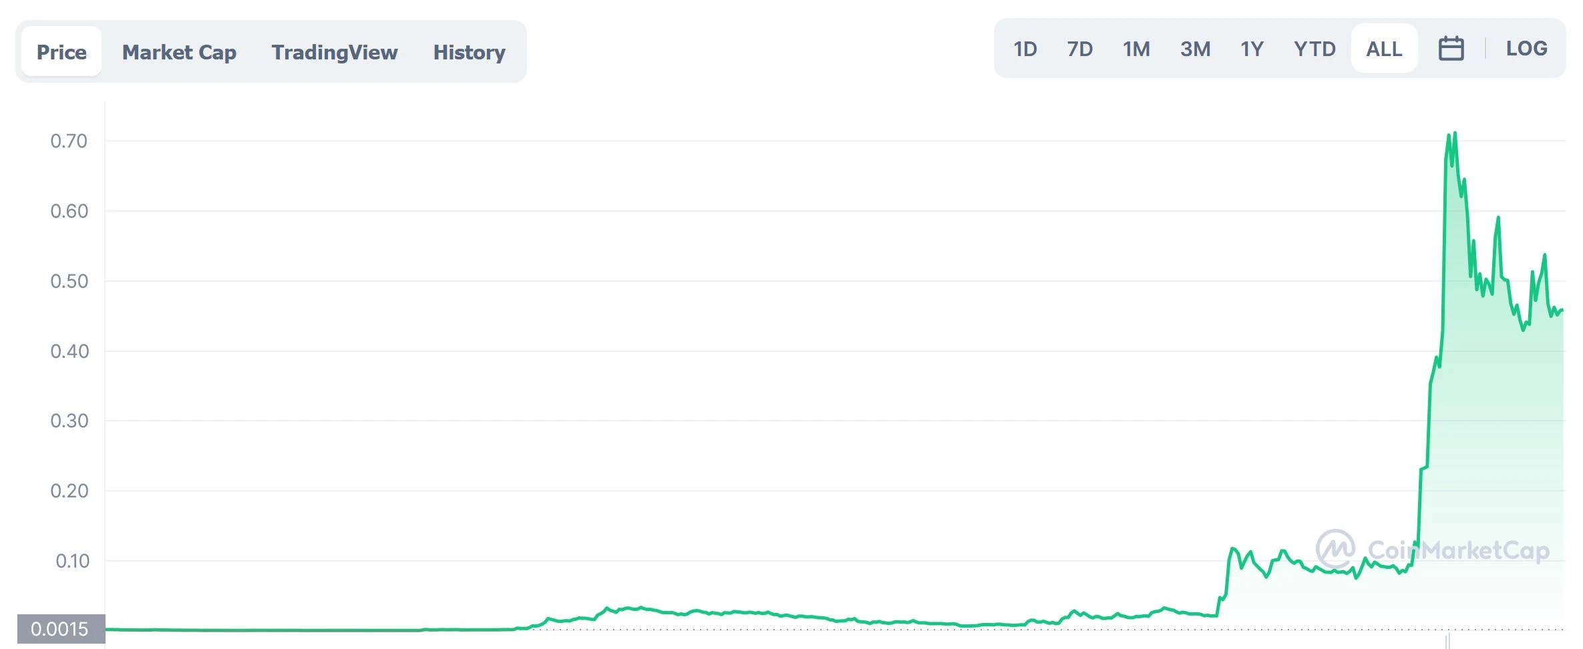Choose the 1M time range

(1136, 49)
